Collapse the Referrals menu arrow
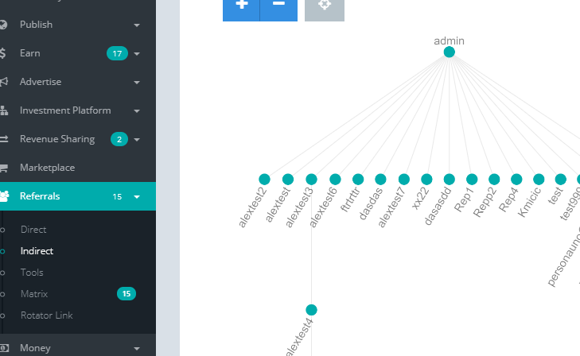The height and width of the screenshot is (356, 580). point(137,197)
